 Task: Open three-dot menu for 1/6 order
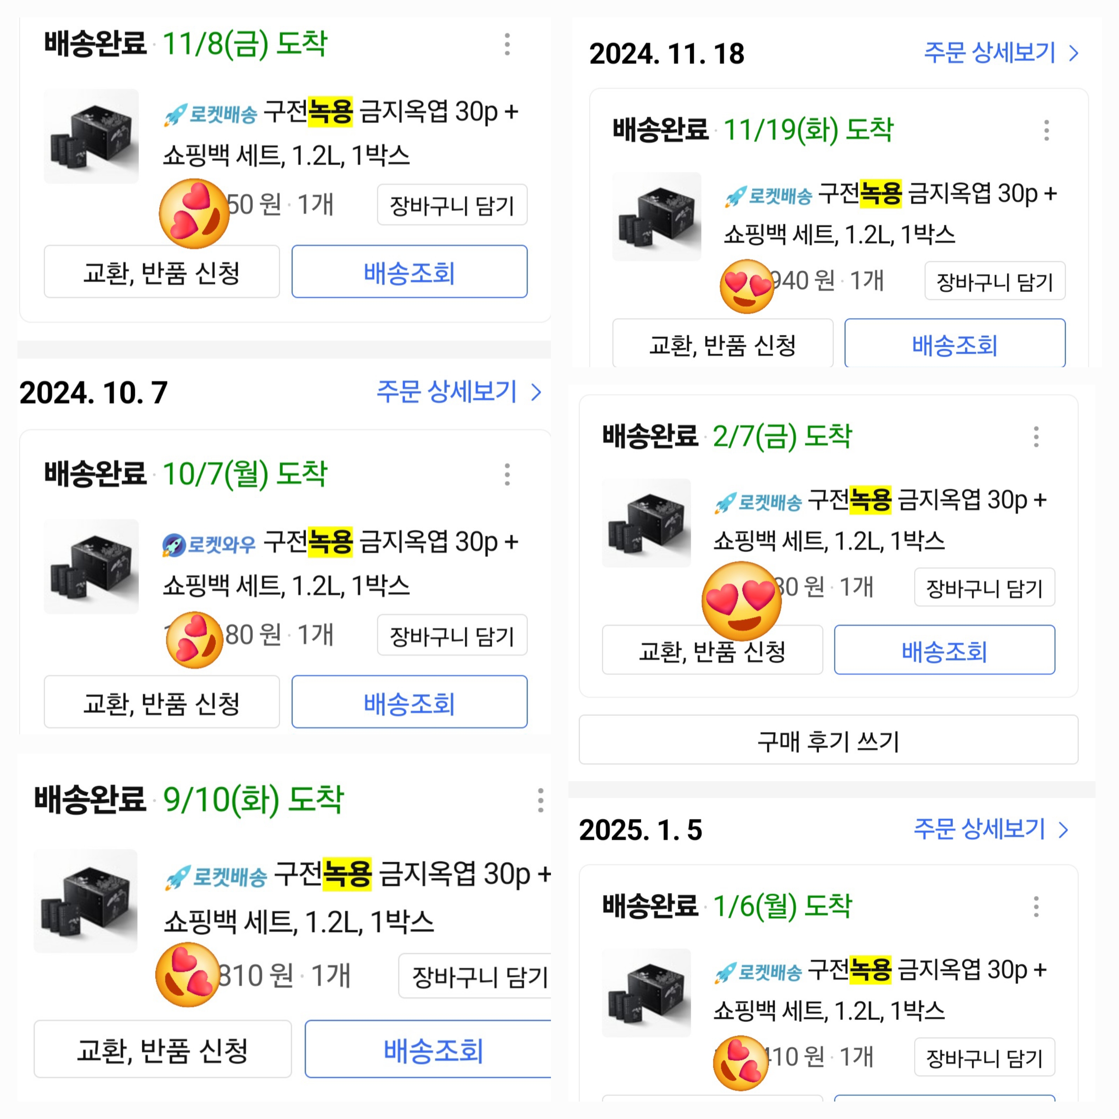pyautogui.click(x=1035, y=906)
